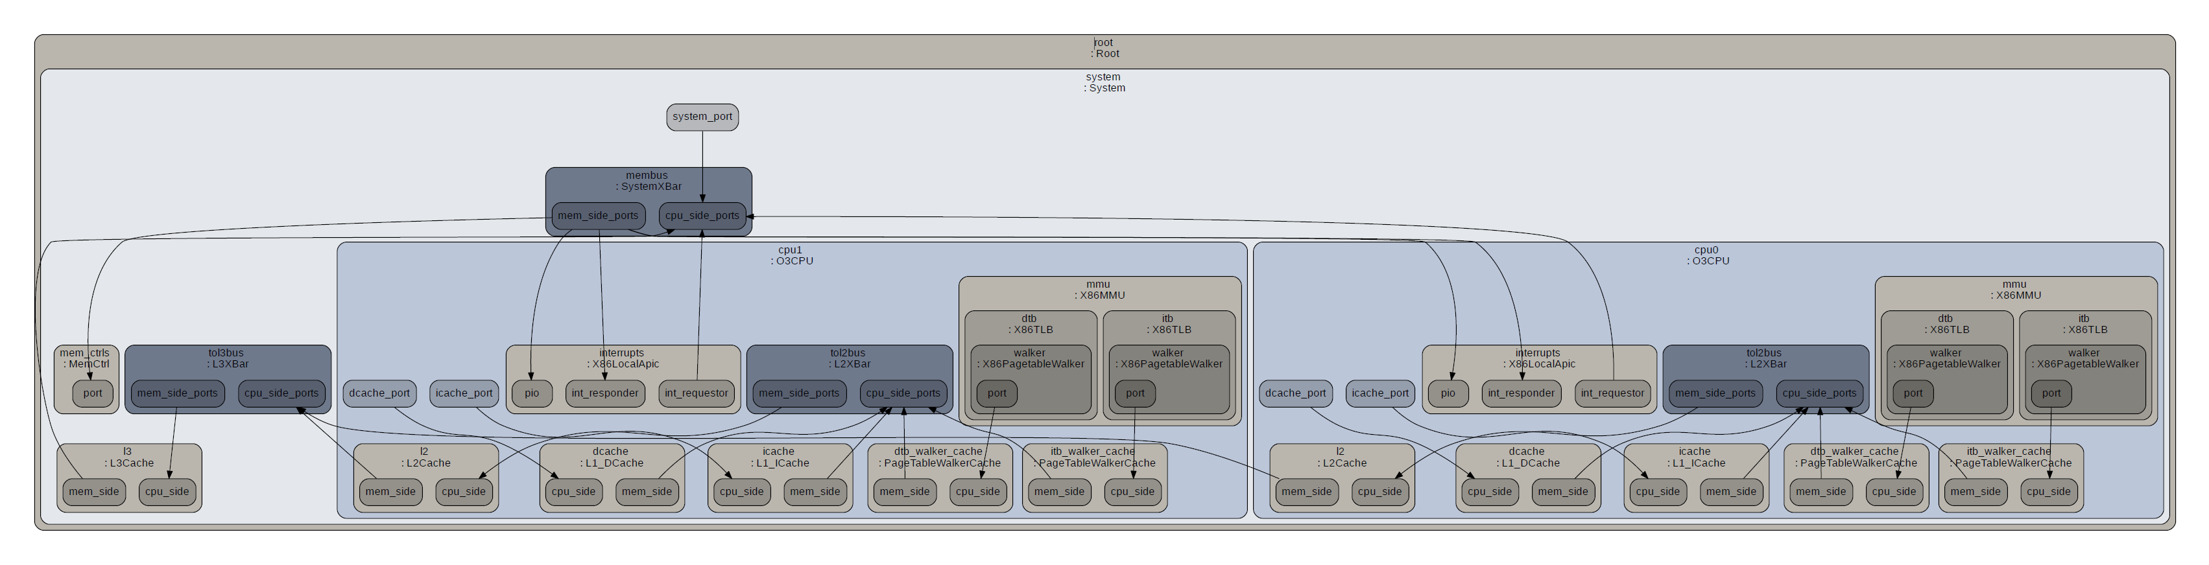Select cpu0 dtb_walker_cache cpu_side port

(x=1894, y=492)
